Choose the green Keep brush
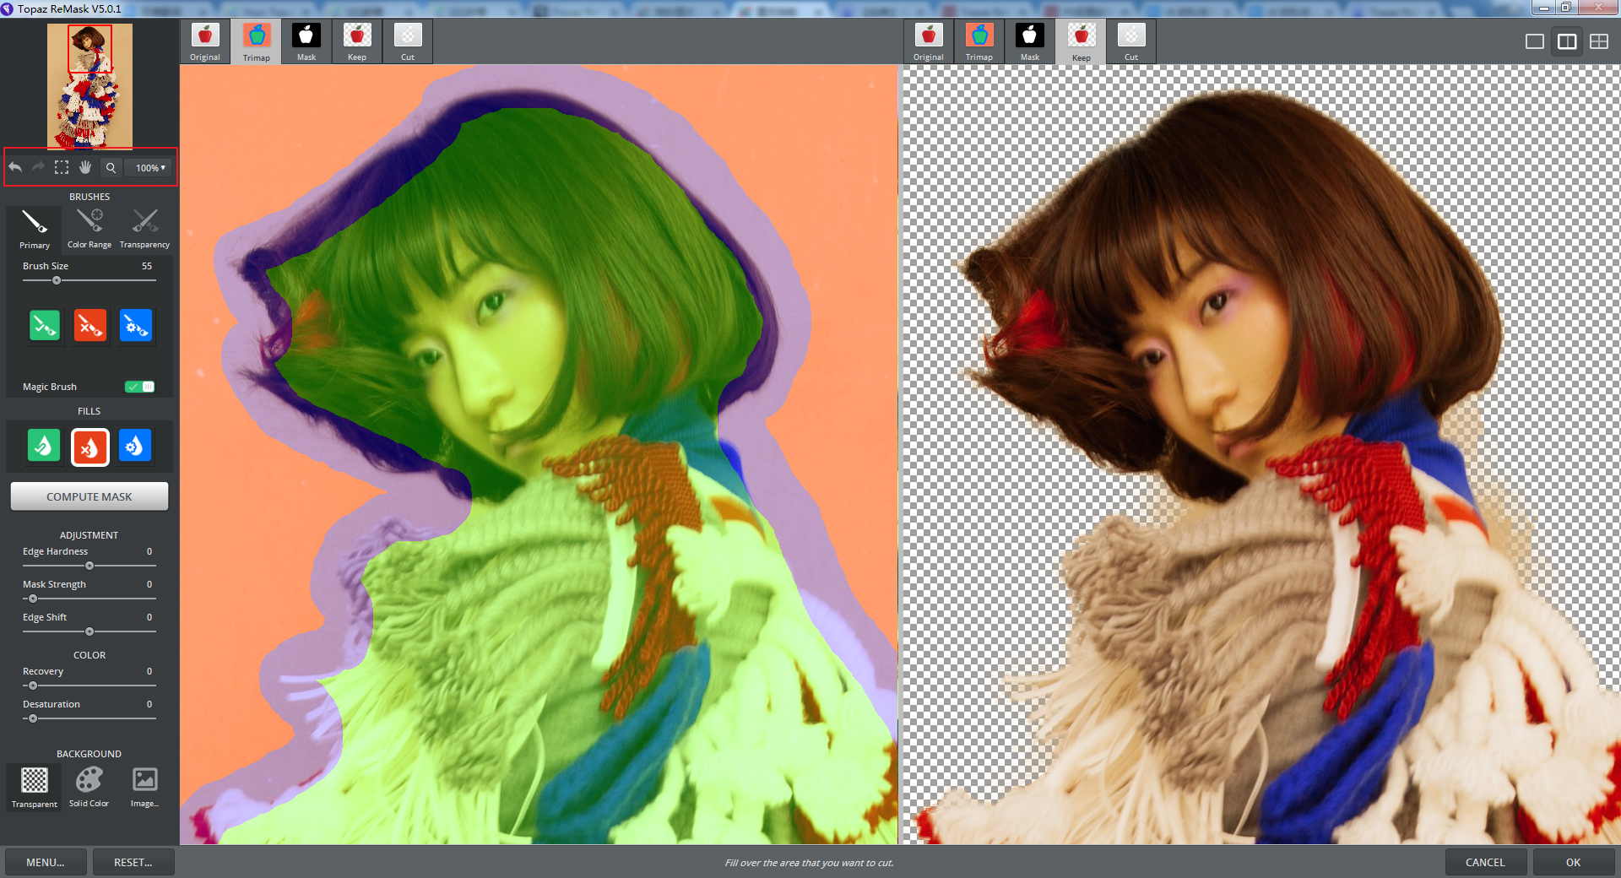Viewport: 1621px width, 878px height. click(x=45, y=325)
